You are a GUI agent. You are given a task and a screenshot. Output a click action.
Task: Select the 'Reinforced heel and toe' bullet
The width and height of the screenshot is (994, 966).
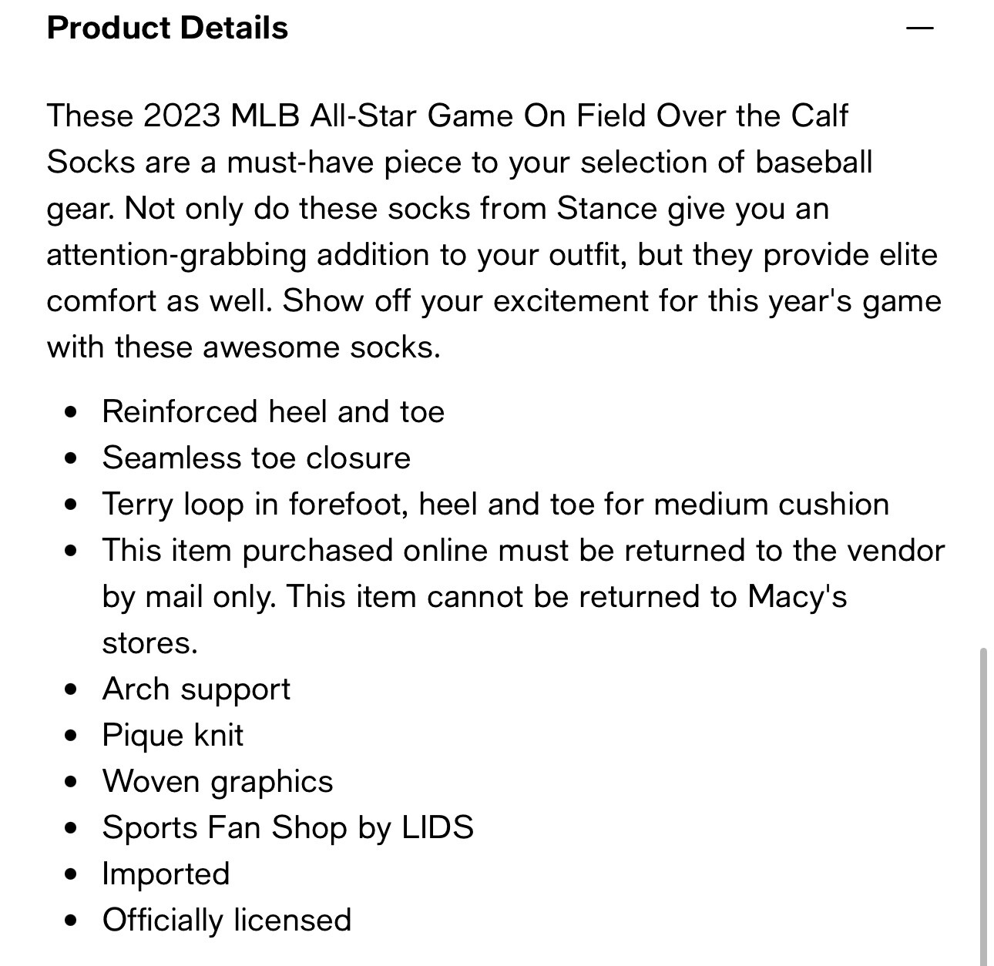click(274, 411)
